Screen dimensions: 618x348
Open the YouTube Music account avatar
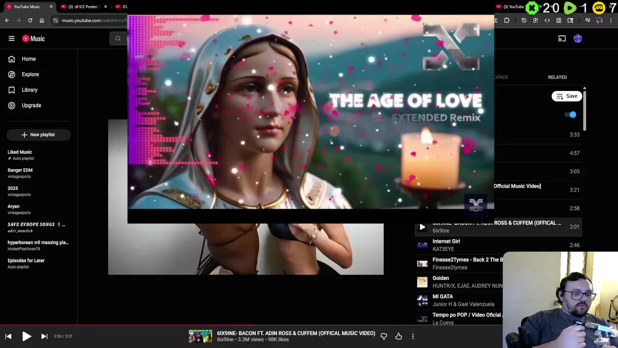(578, 39)
